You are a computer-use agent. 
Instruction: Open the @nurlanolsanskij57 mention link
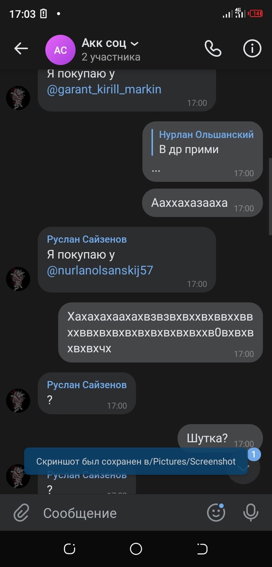click(100, 270)
